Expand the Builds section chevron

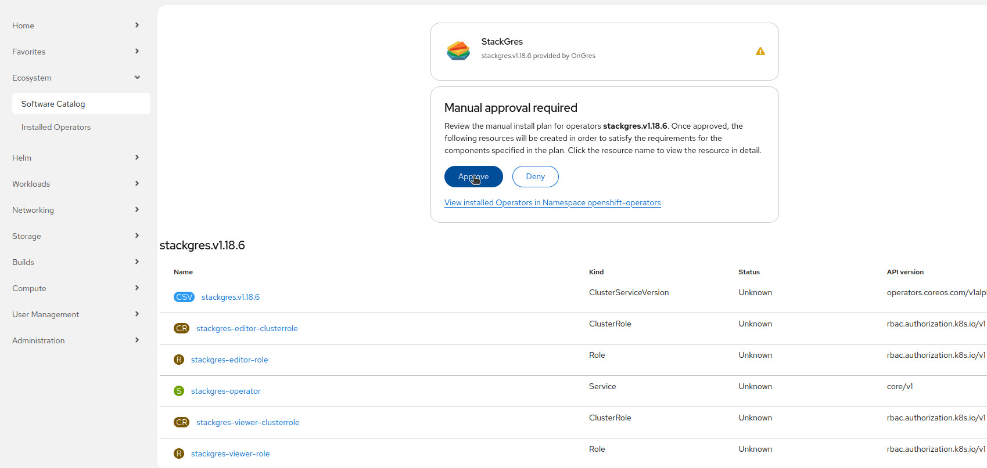coord(137,262)
